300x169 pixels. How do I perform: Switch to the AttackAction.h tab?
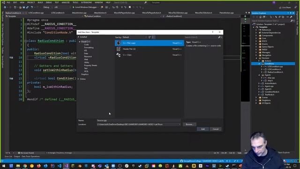pos(100,13)
